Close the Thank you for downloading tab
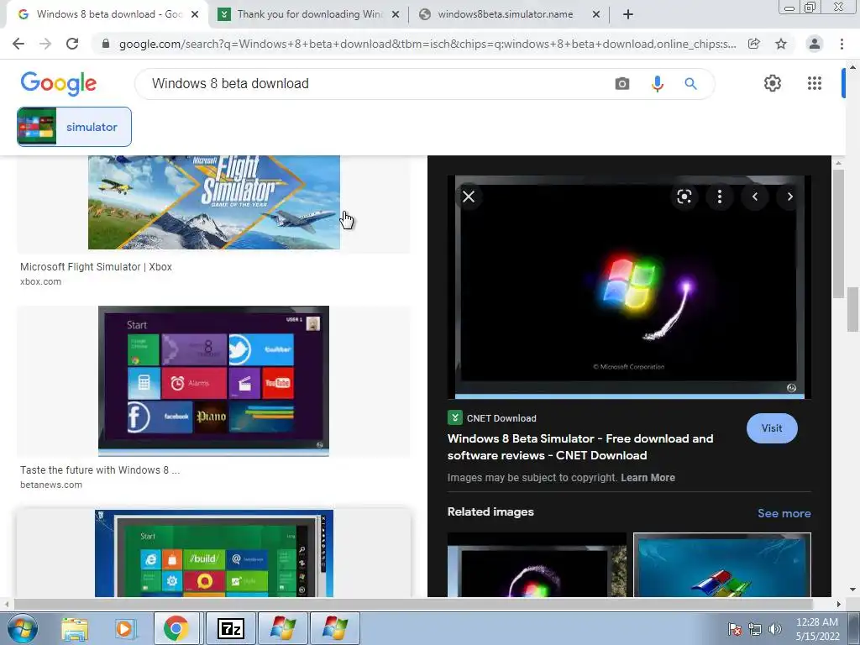The image size is (860, 645). pyautogui.click(x=396, y=14)
